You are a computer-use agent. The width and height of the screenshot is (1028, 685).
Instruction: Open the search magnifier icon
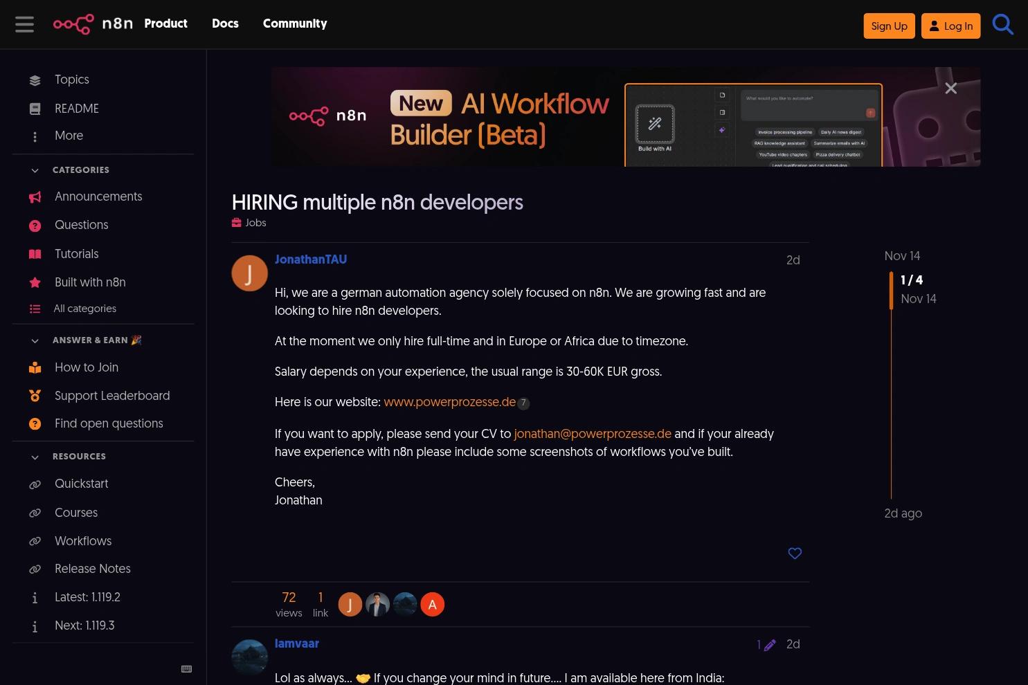click(x=1002, y=25)
